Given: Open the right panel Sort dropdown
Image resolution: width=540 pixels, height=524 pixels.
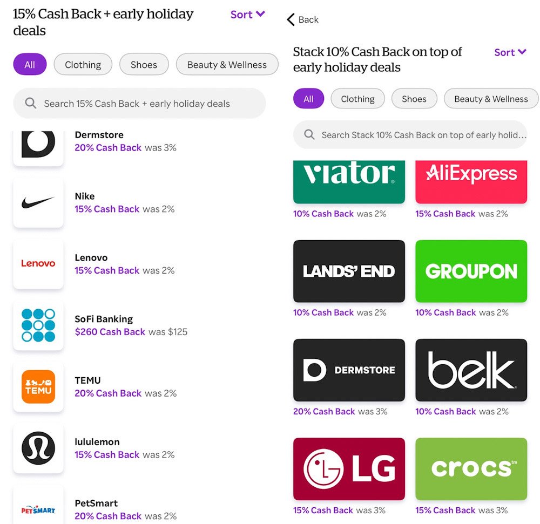Looking at the screenshot, I should (510, 52).
